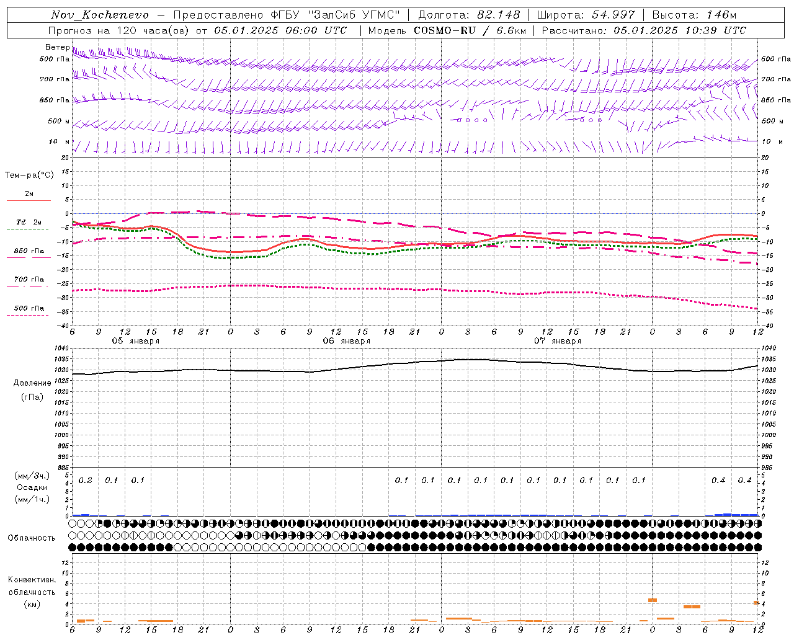Click the 'Осадки' precipitation label
The width and height of the screenshot is (794, 635).
pos(32,488)
